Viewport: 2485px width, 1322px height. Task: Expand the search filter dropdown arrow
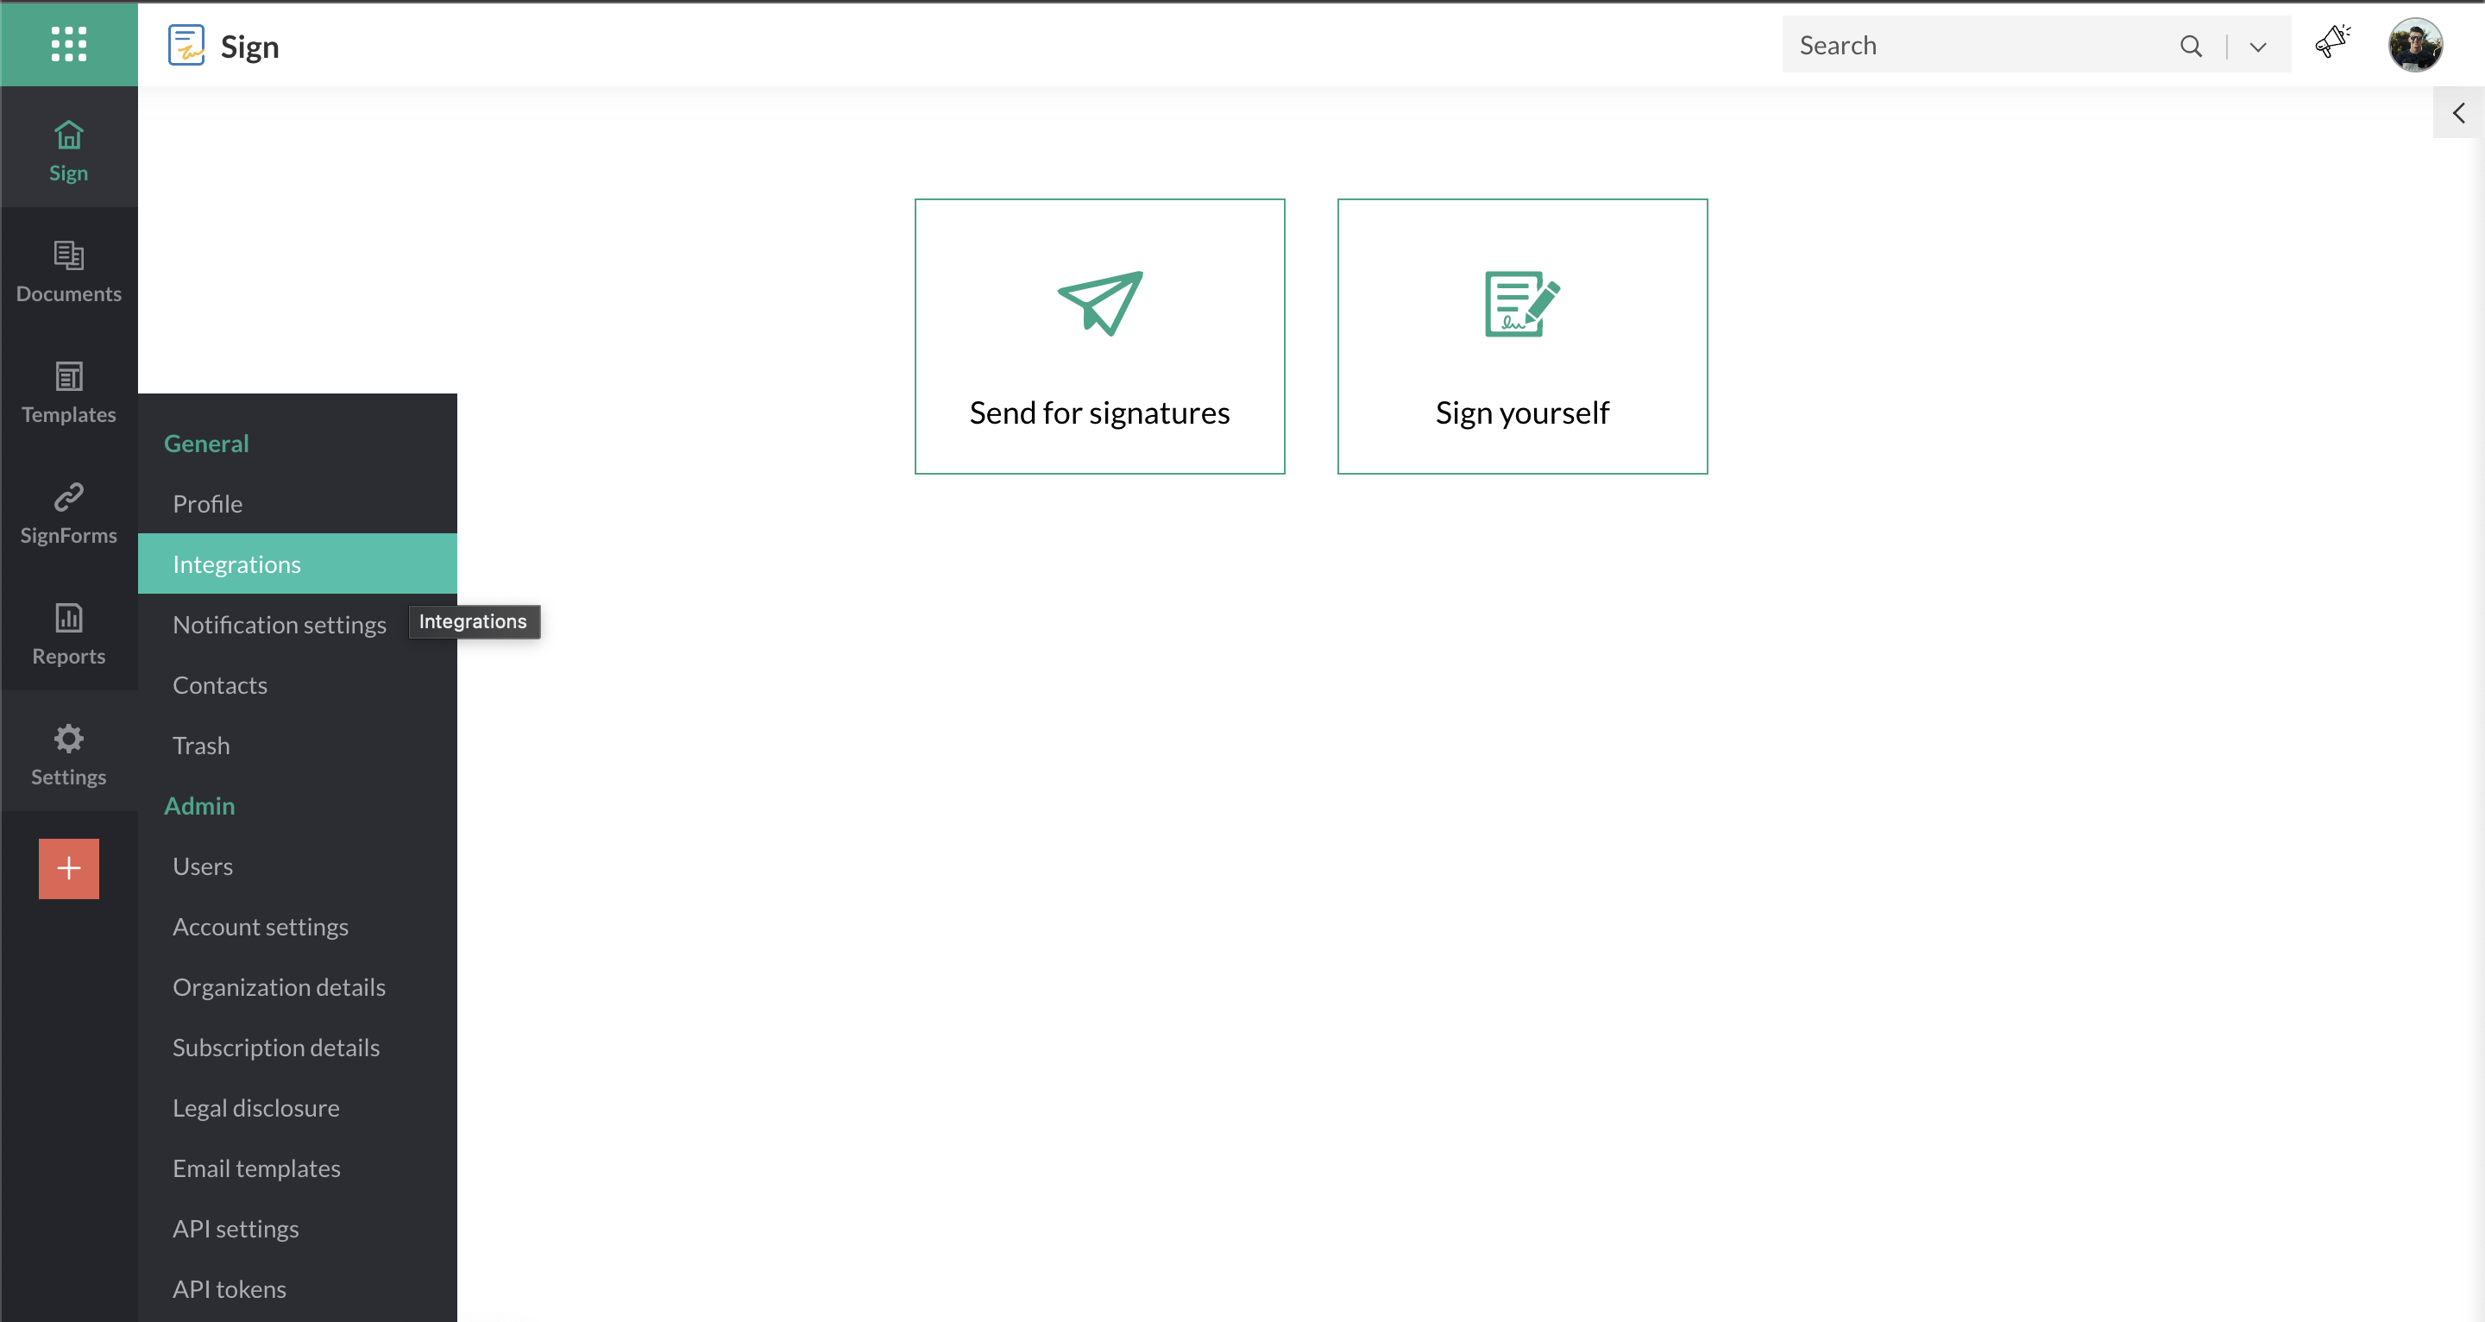pyautogui.click(x=2258, y=47)
